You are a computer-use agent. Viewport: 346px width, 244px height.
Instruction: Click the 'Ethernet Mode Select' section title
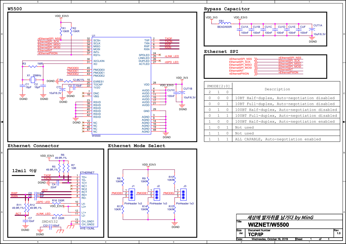pos(137,146)
